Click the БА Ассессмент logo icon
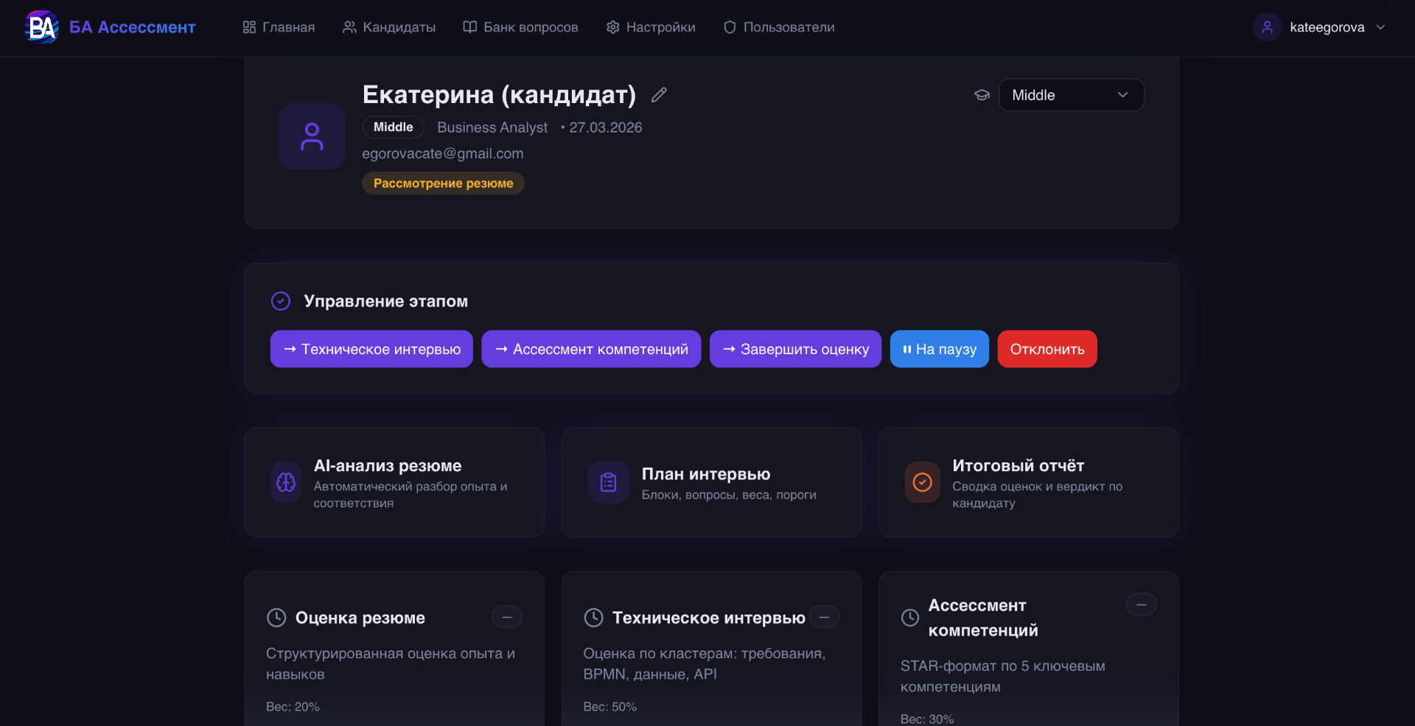This screenshot has width=1415, height=726. coord(42,27)
